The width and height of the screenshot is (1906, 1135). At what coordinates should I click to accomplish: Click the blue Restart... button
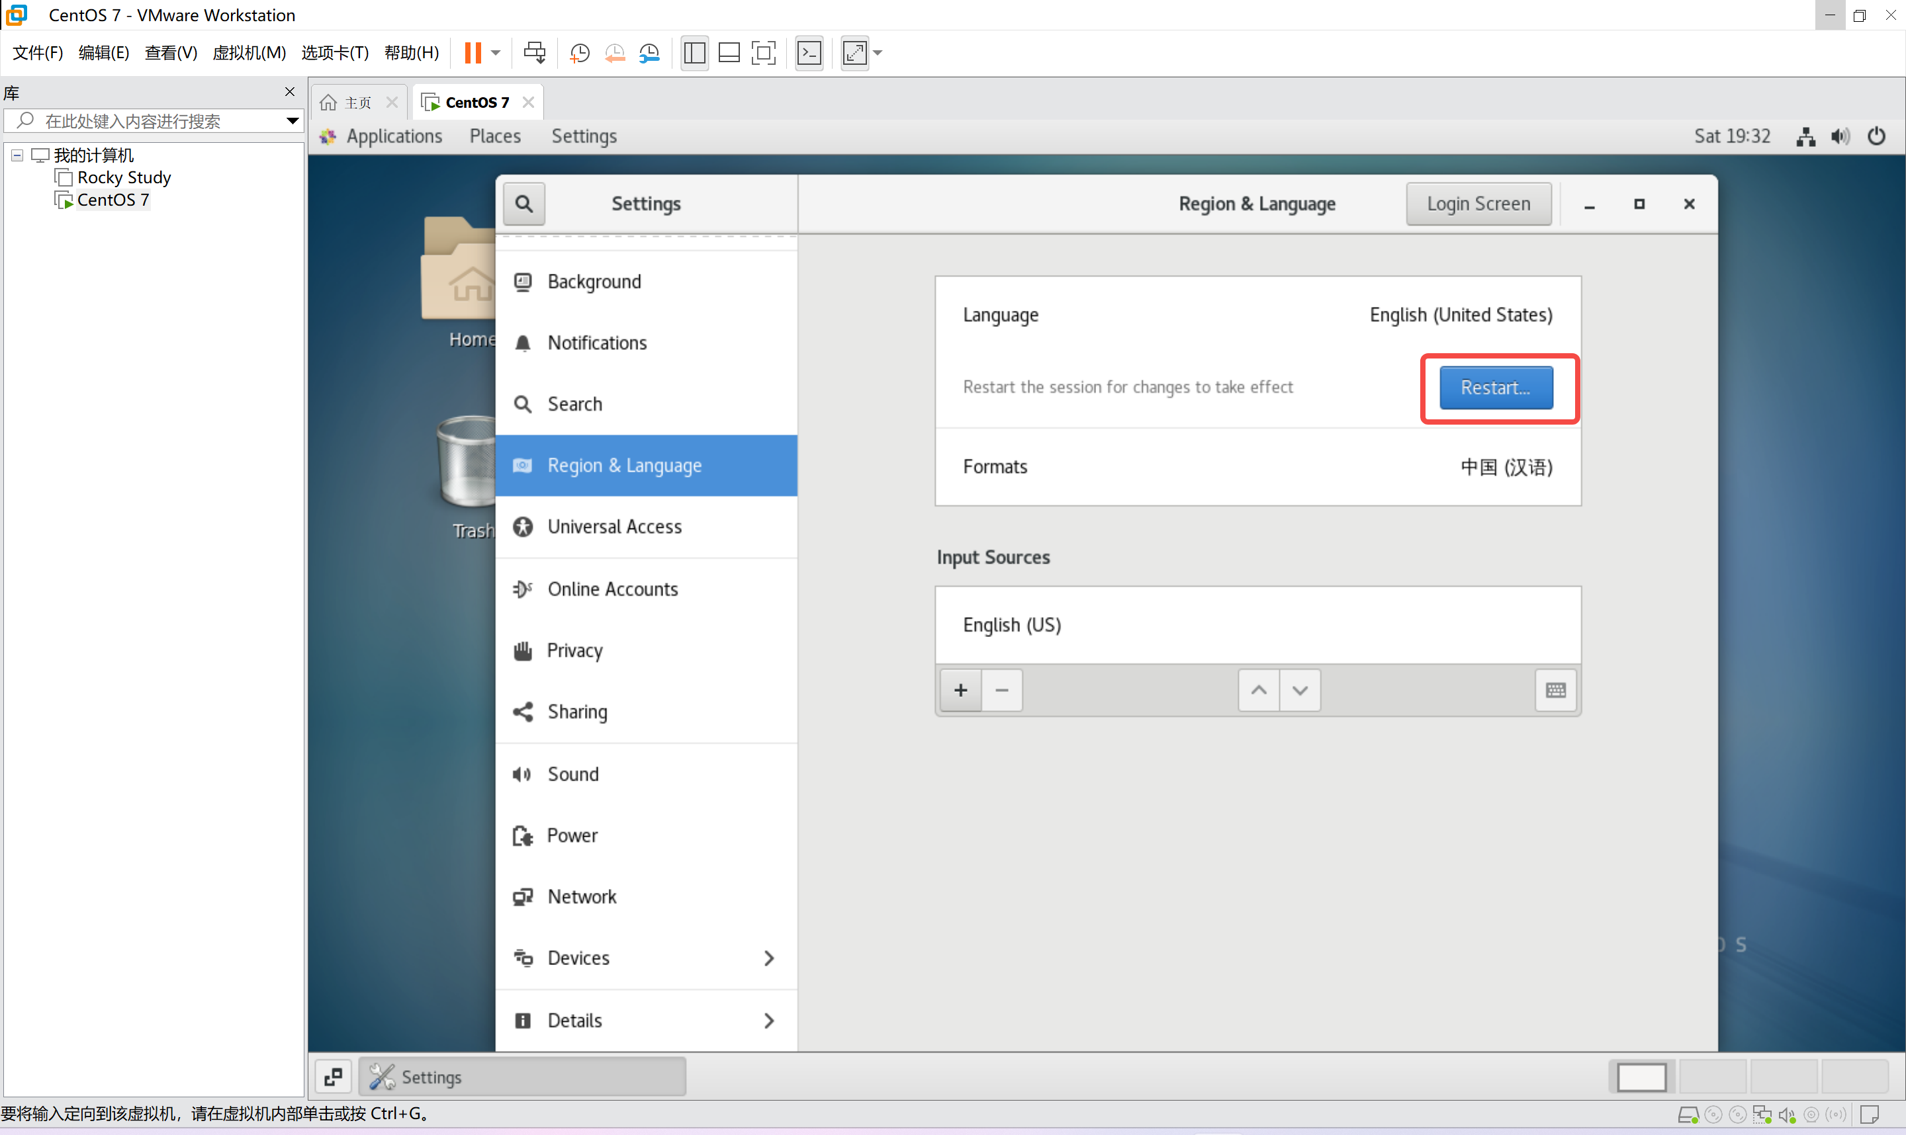[1495, 388]
